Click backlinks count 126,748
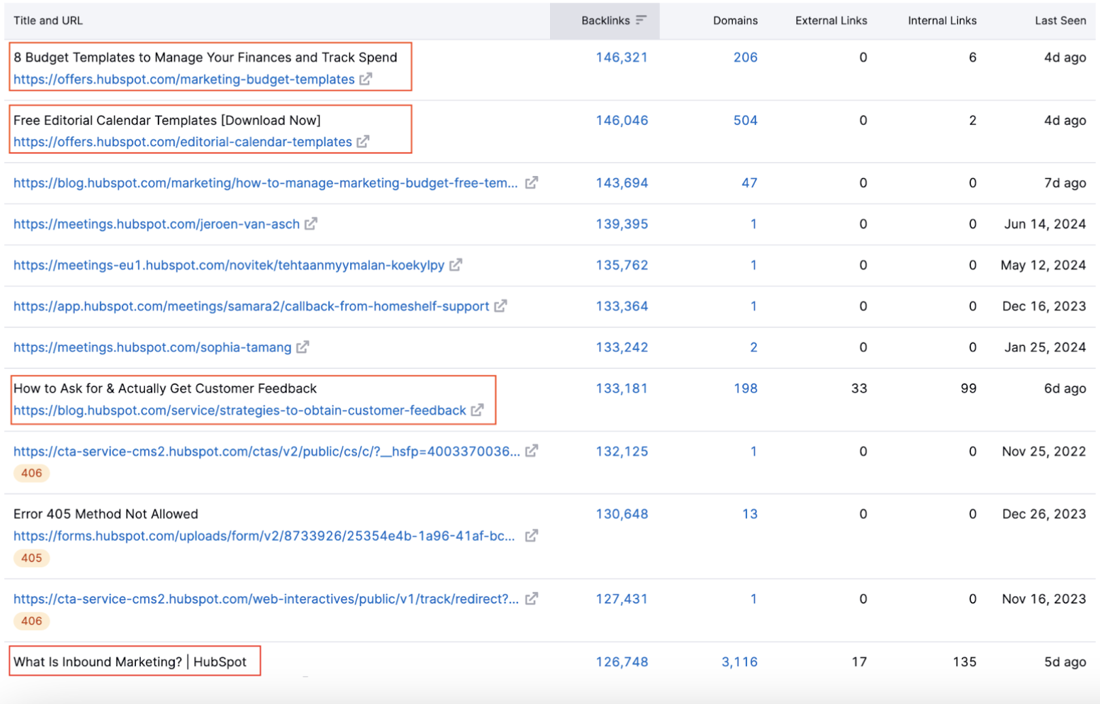1100x704 pixels. tap(621, 662)
